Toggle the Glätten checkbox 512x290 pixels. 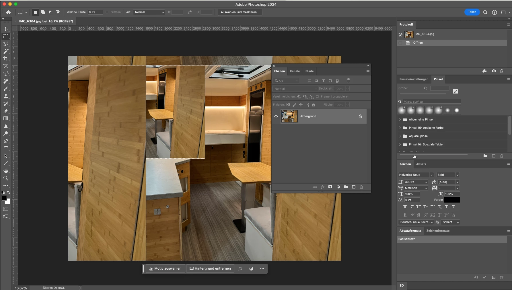(x=108, y=12)
